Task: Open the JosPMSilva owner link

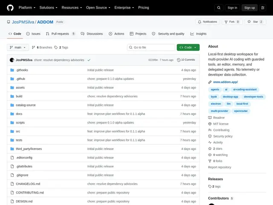Action: point(23,22)
